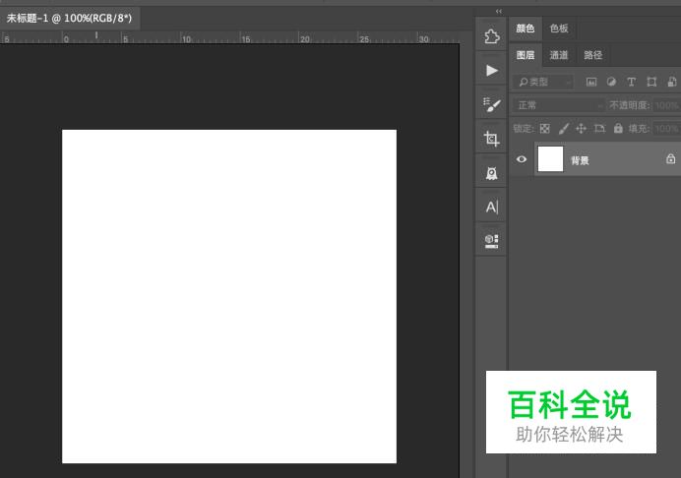The height and width of the screenshot is (478, 681).
Task: Open the 类型 layer filter dropdown
Action: tap(543, 82)
